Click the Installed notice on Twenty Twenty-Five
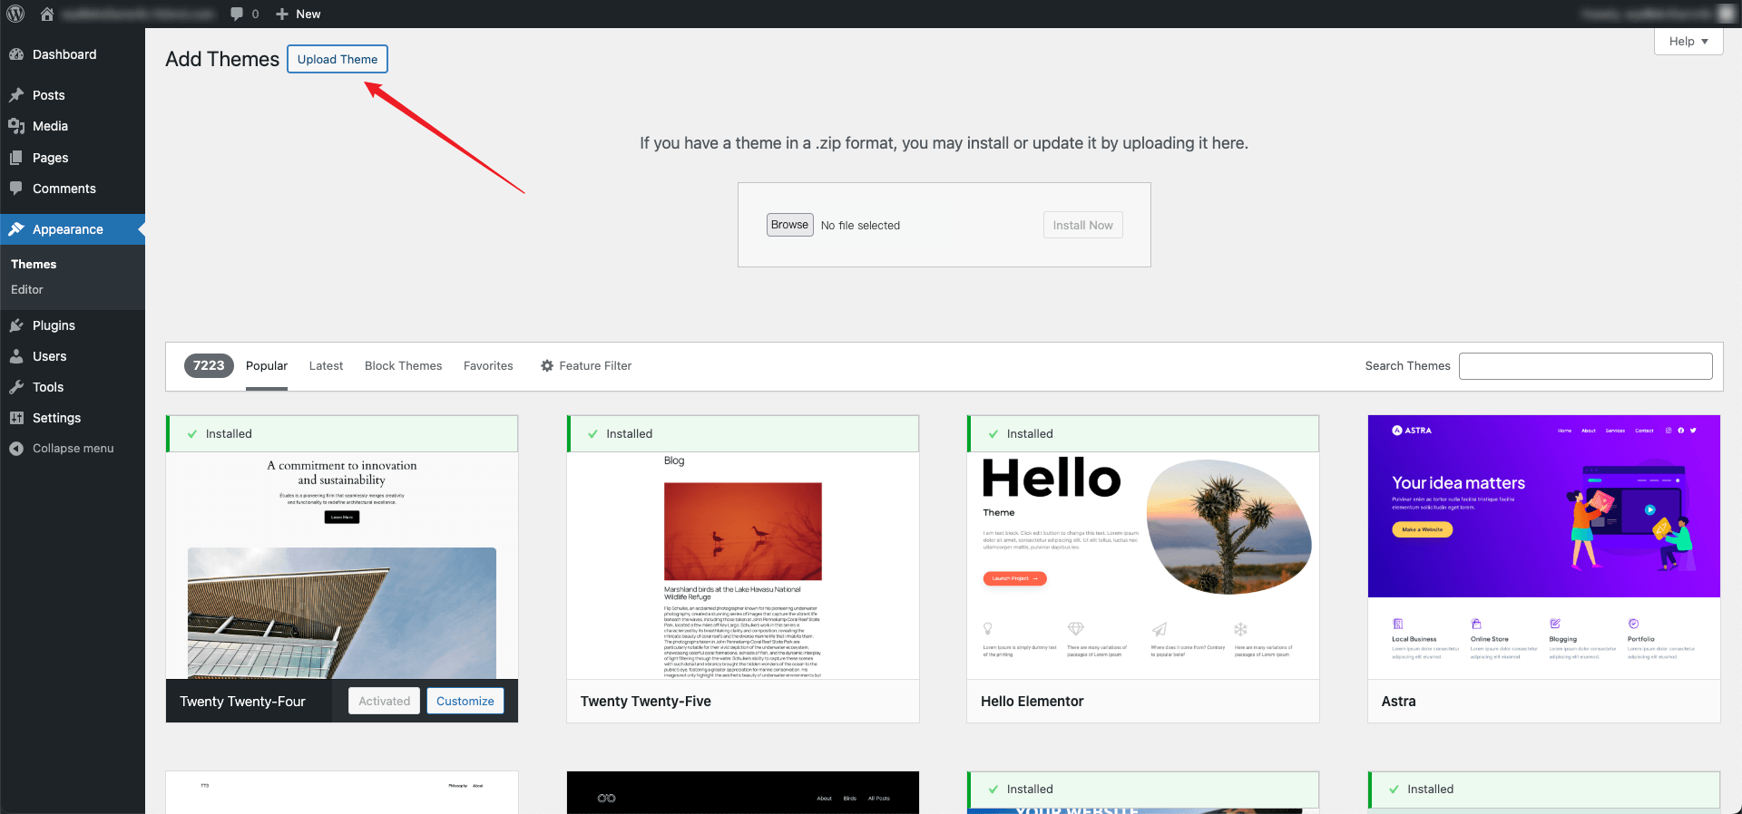This screenshot has width=1742, height=814. click(x=743, y=434)
